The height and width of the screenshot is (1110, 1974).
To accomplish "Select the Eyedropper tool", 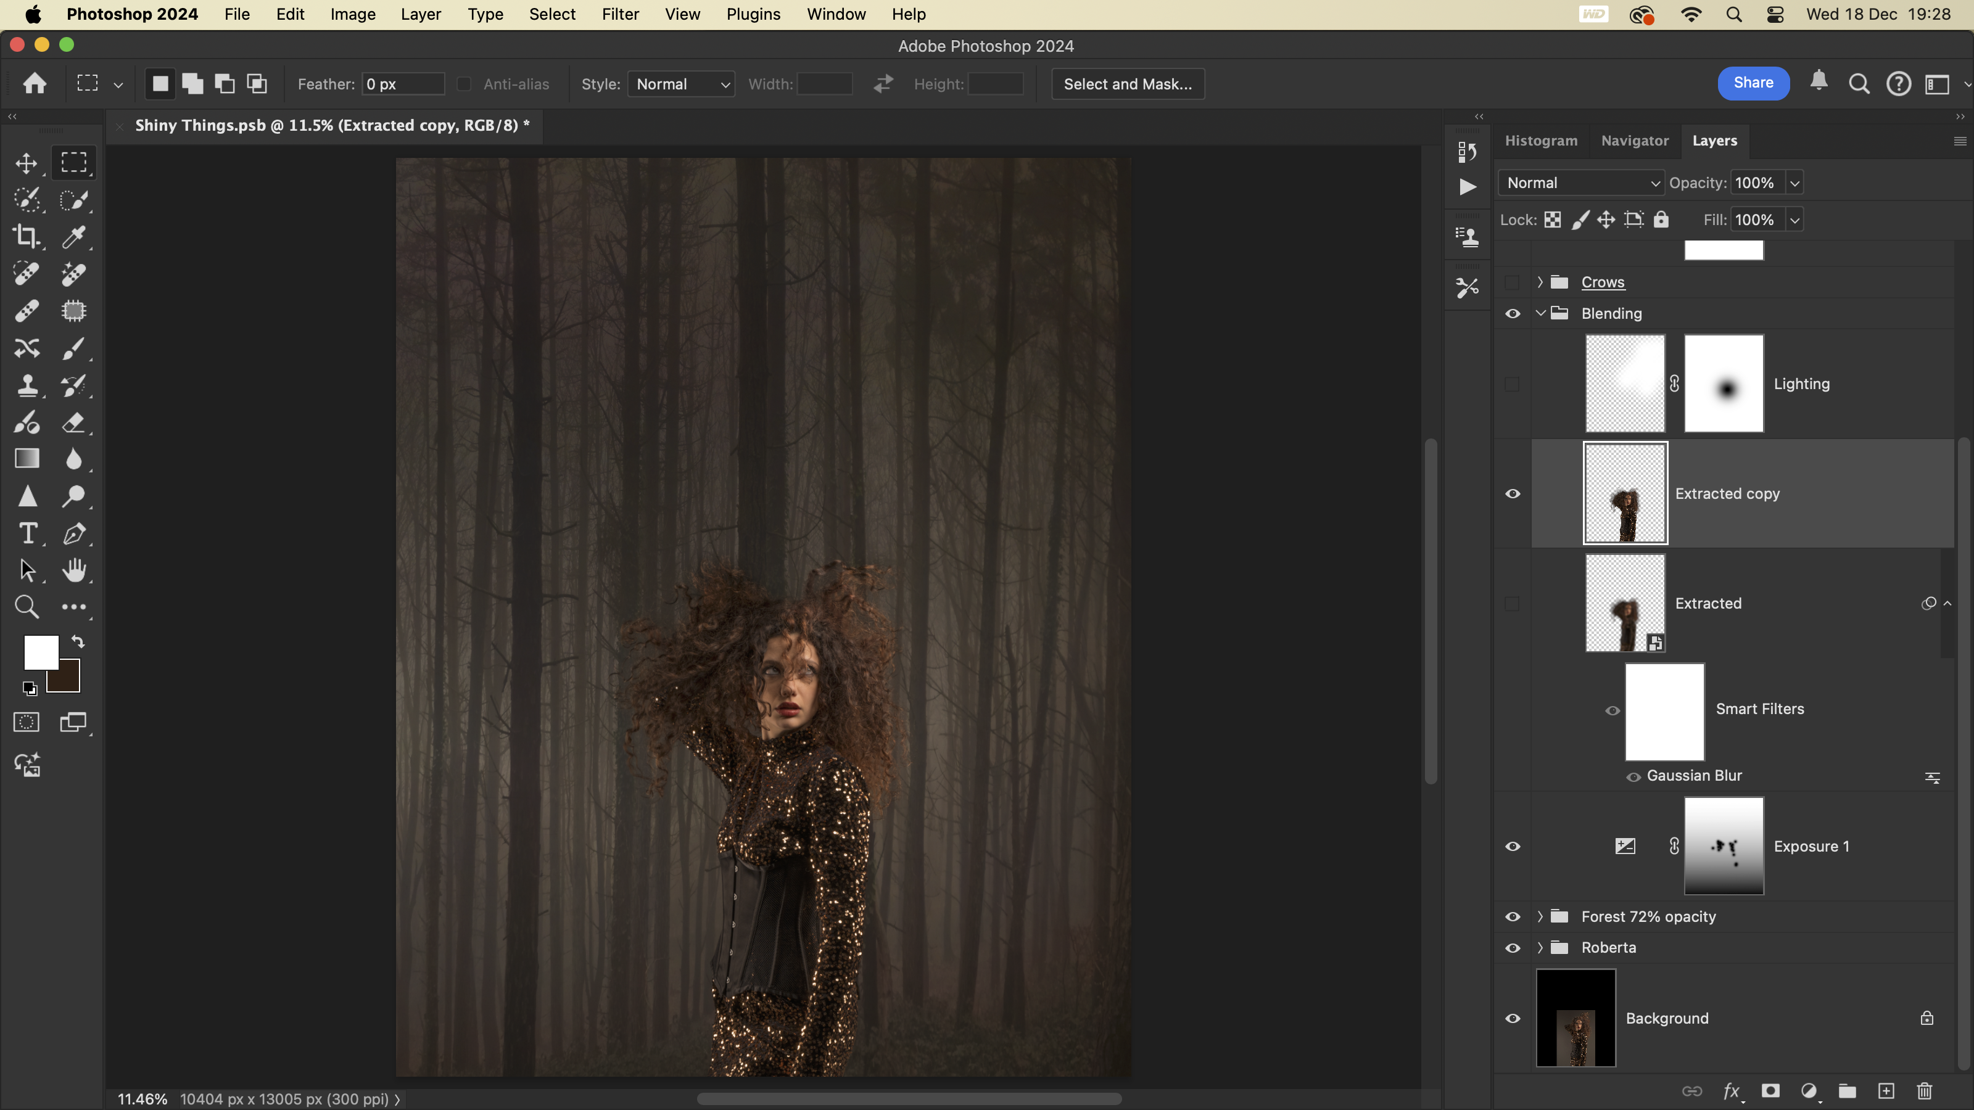I will (73, 237).
